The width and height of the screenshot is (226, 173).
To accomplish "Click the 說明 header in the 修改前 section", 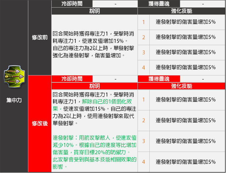I will 94,11.
